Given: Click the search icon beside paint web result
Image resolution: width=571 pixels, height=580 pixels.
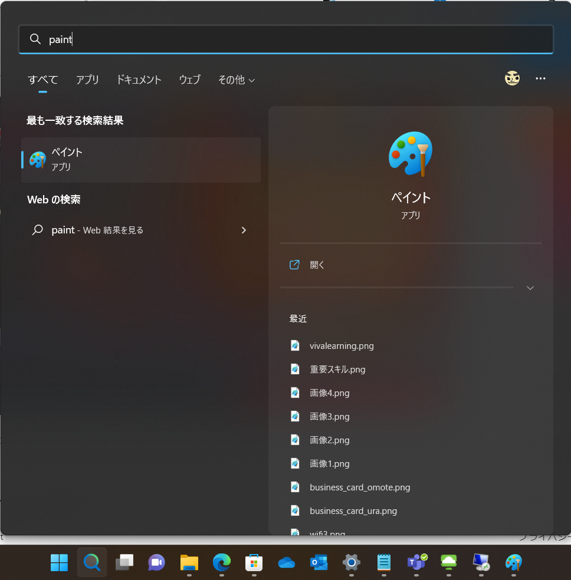Looking at the screenshot, I should coord(37,230).
